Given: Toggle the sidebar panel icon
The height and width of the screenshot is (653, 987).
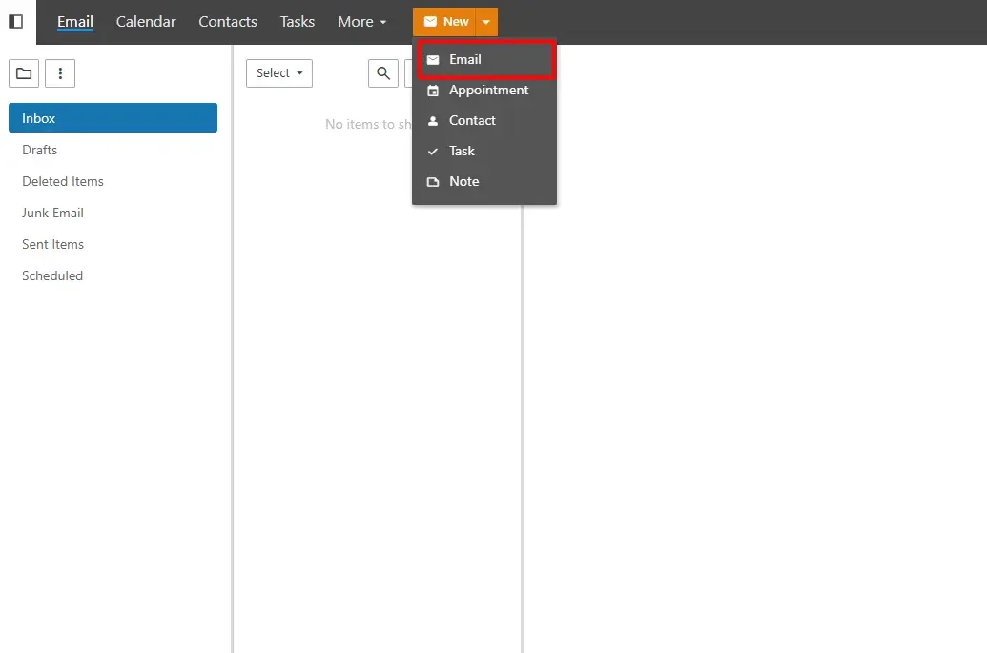Looking at the screenshot, I should pyautogui.click(x=16, y=21).
